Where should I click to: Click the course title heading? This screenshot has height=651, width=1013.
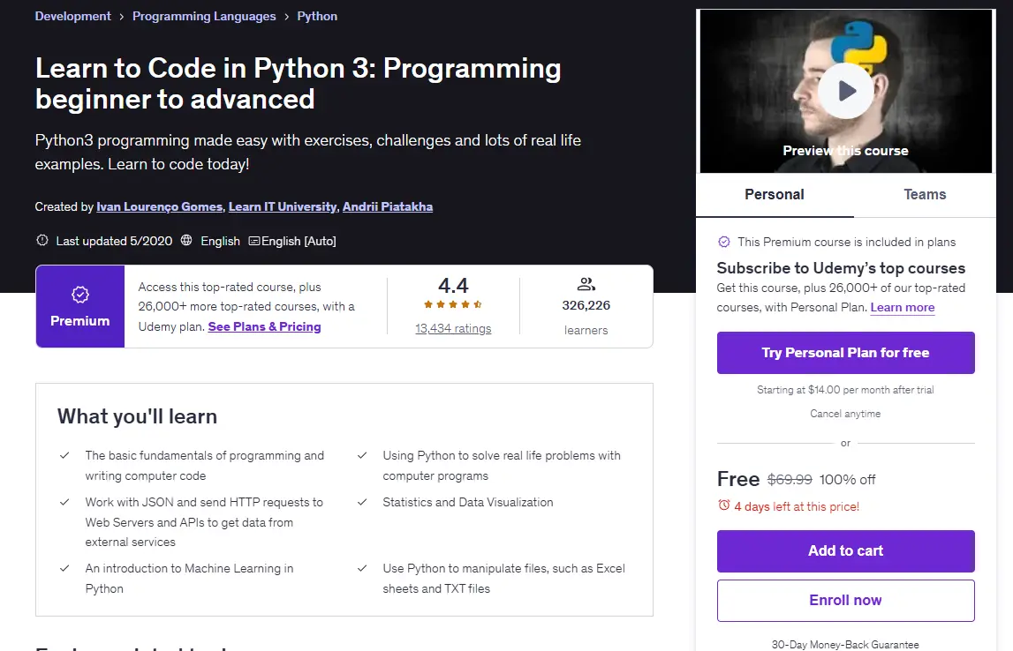(x=298, y=83)
